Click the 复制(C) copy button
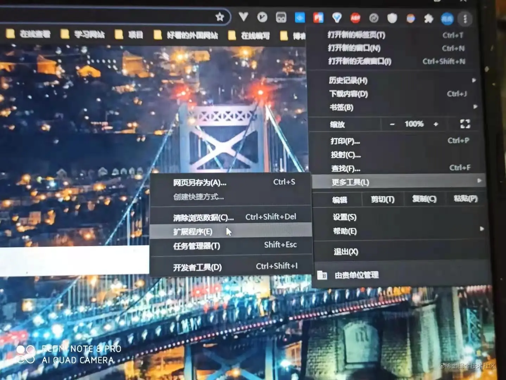 [x=424, y=199]
